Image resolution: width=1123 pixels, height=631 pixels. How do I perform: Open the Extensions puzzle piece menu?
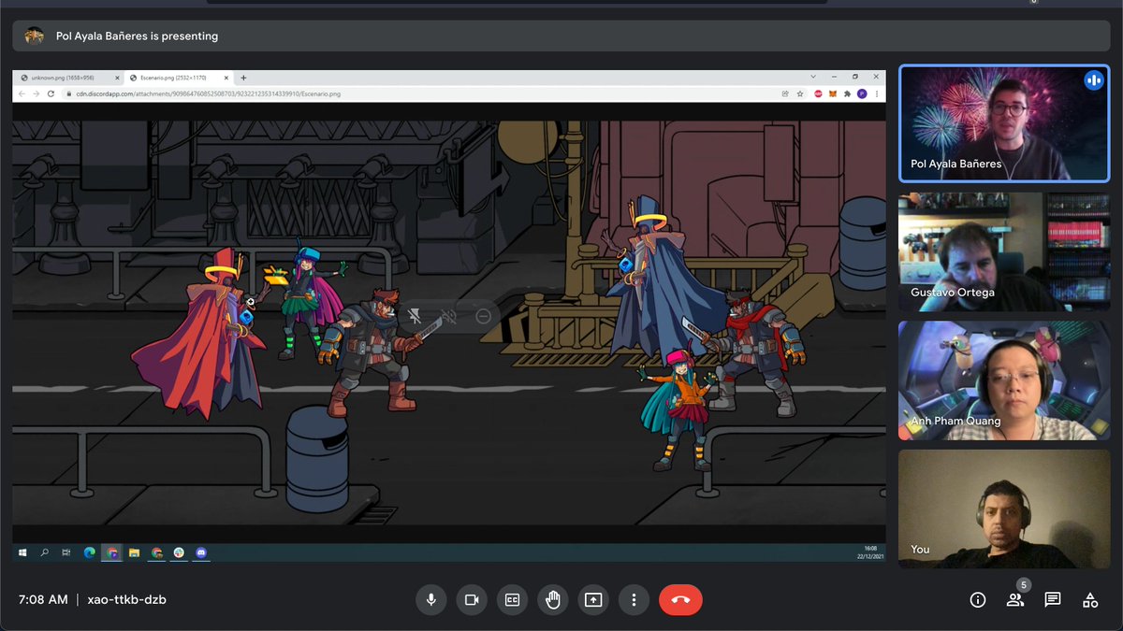[847, 93]
